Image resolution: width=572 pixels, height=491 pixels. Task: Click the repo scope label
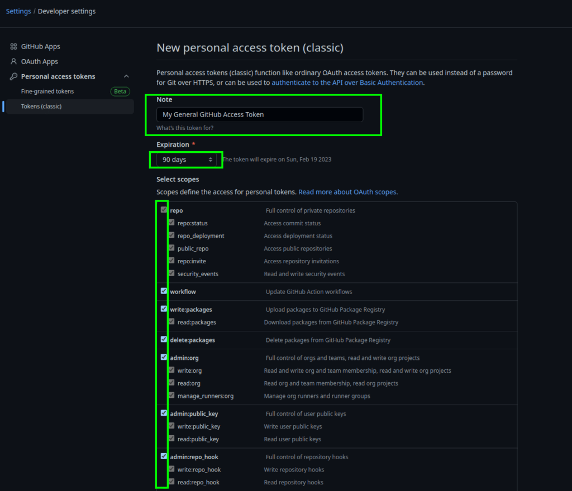pyautogui.click(x=176, y=210)
